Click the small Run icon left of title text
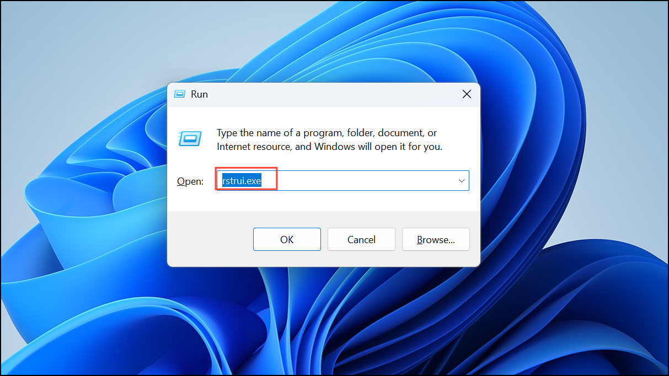The height and width of the screenshot is (376, 669). (x=179, y=94)
